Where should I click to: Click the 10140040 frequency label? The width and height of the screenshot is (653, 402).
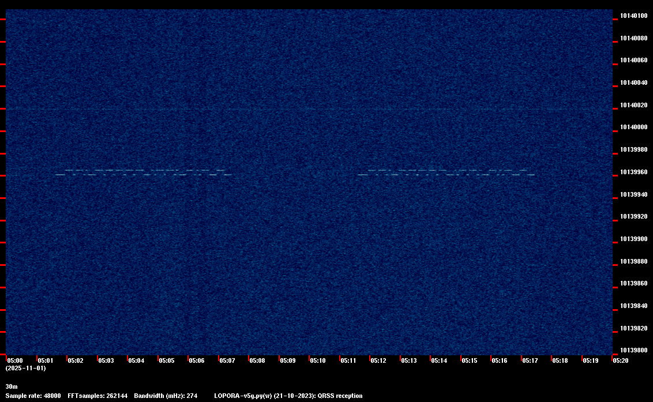(x=634, y=83)
